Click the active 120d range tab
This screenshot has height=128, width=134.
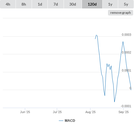pos(92,4)
